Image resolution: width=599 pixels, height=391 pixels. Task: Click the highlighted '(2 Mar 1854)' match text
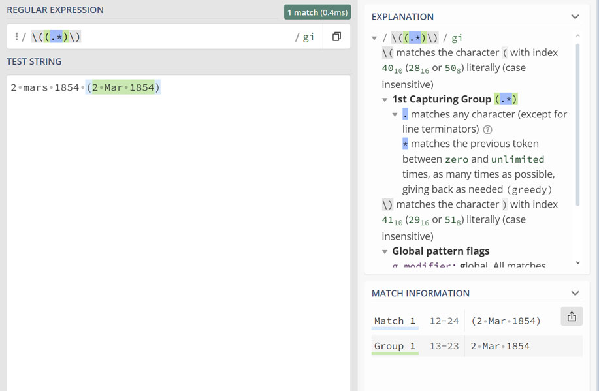pos(123,87)
